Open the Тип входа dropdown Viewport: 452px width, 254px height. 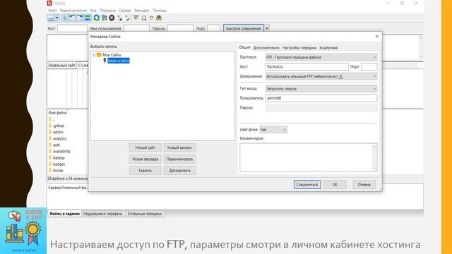coord(321,89)
